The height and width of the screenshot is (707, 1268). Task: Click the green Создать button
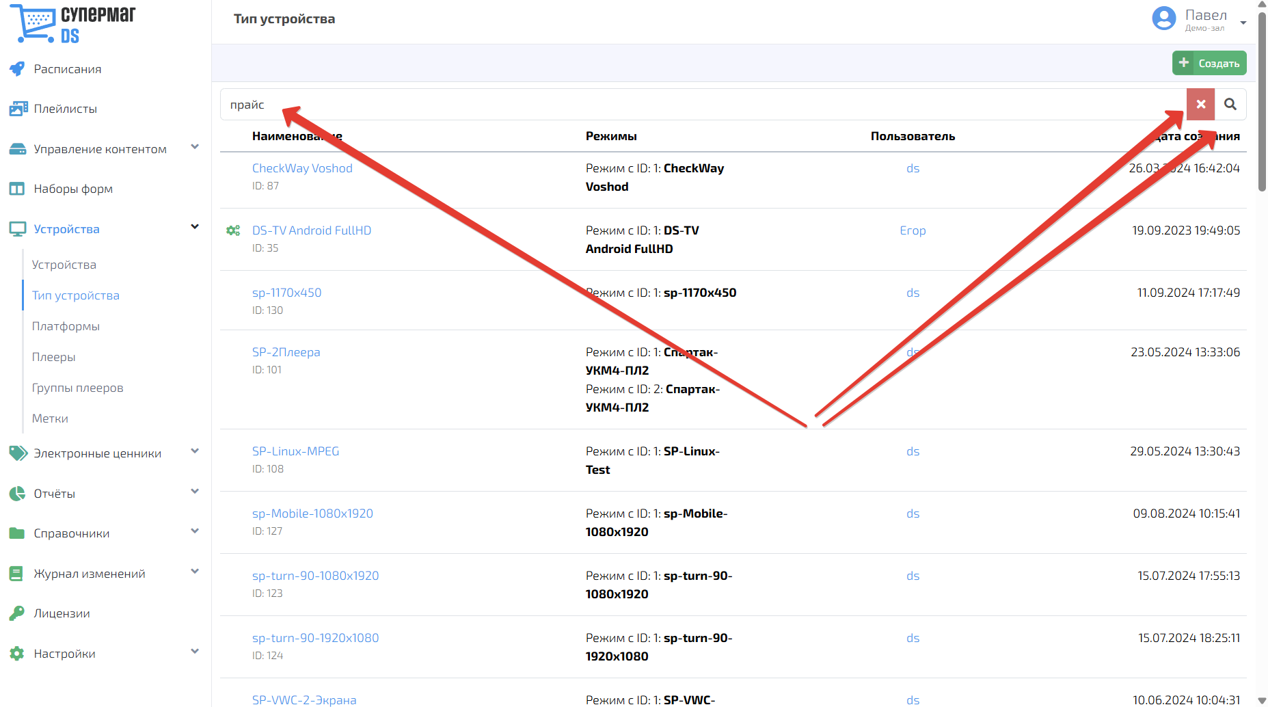click(x=1209, y=63)
